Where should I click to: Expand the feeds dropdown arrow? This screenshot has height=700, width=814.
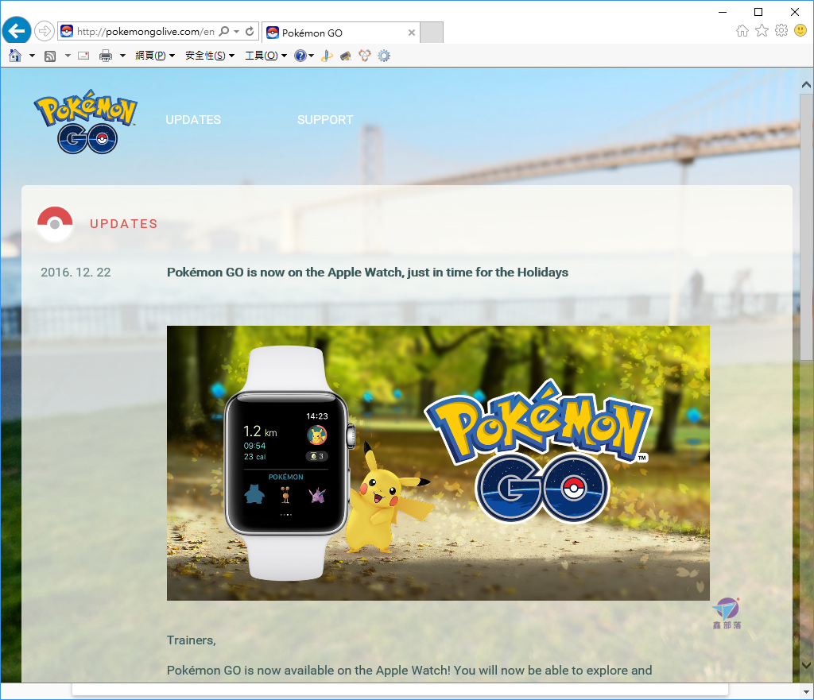pos(68,56)
